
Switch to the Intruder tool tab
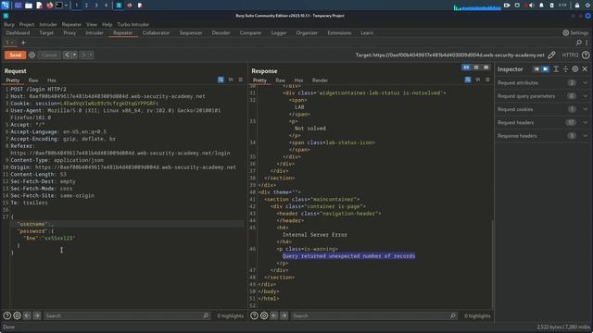click(x=95, y=33)
